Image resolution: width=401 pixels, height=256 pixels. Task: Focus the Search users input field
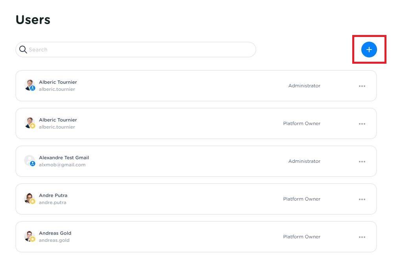pos(138,50)
